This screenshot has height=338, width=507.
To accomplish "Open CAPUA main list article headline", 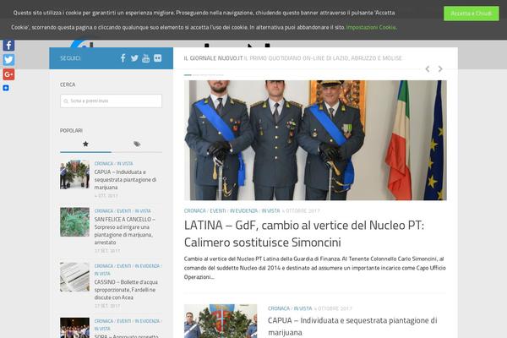I will click(x=352, y=326).
